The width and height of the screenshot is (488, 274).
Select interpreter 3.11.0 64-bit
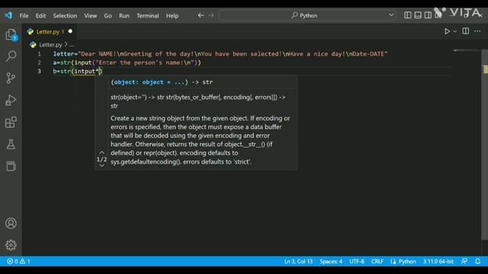[x=438, y=261]
